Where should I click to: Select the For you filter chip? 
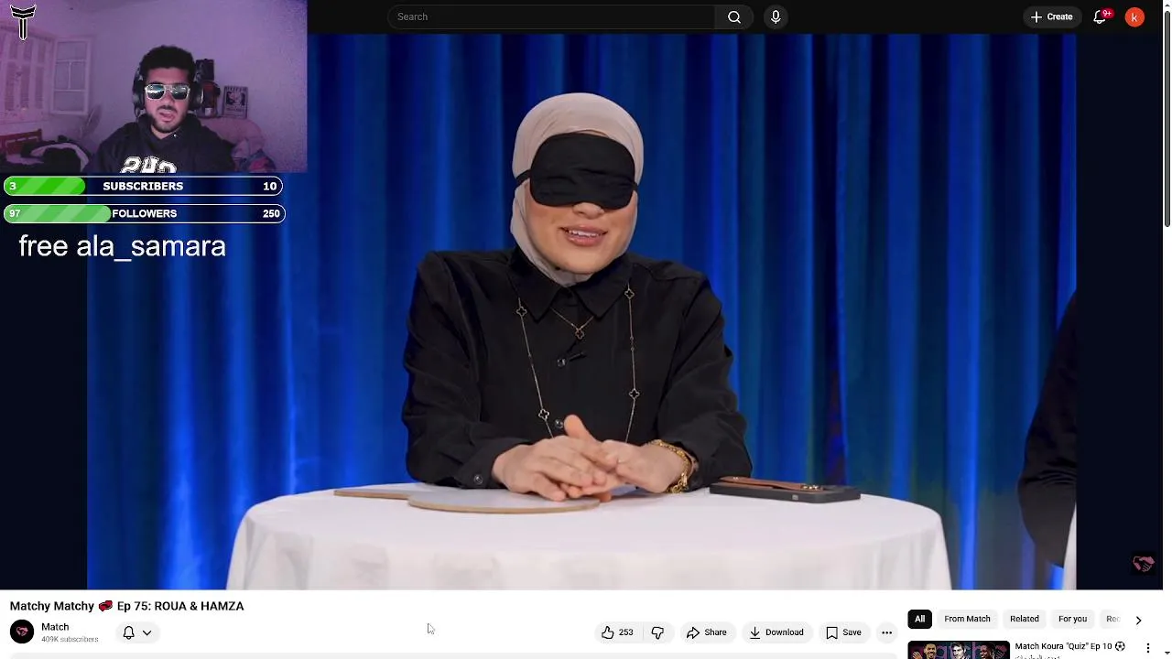click(1072, 619)
